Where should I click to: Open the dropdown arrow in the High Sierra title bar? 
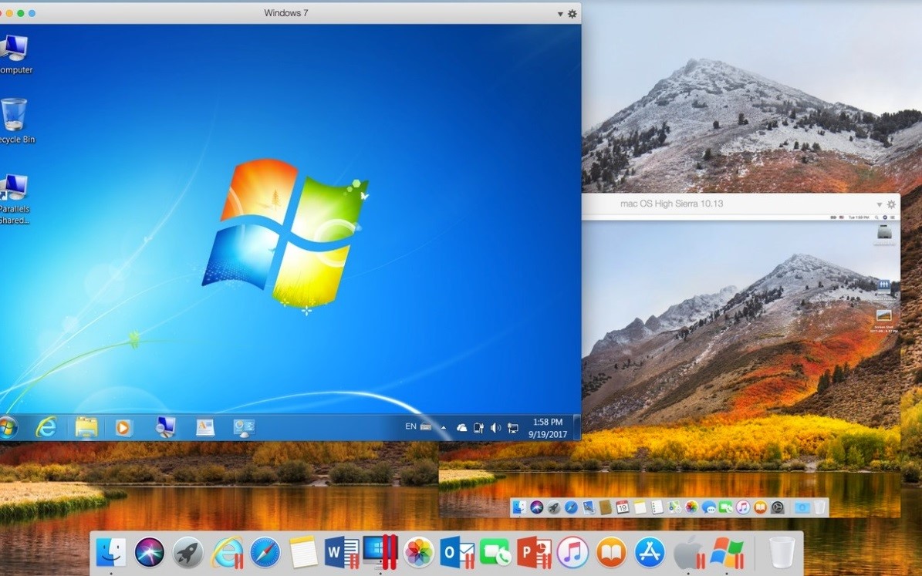click(x=879, y=204)
